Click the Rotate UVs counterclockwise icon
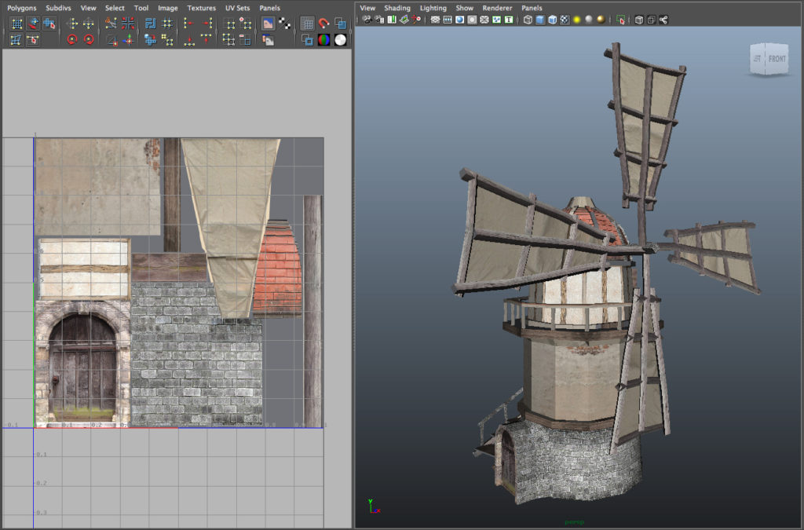The height and width of the screenshot is (530, 804). pyautogui.click(x=71, y=39)
